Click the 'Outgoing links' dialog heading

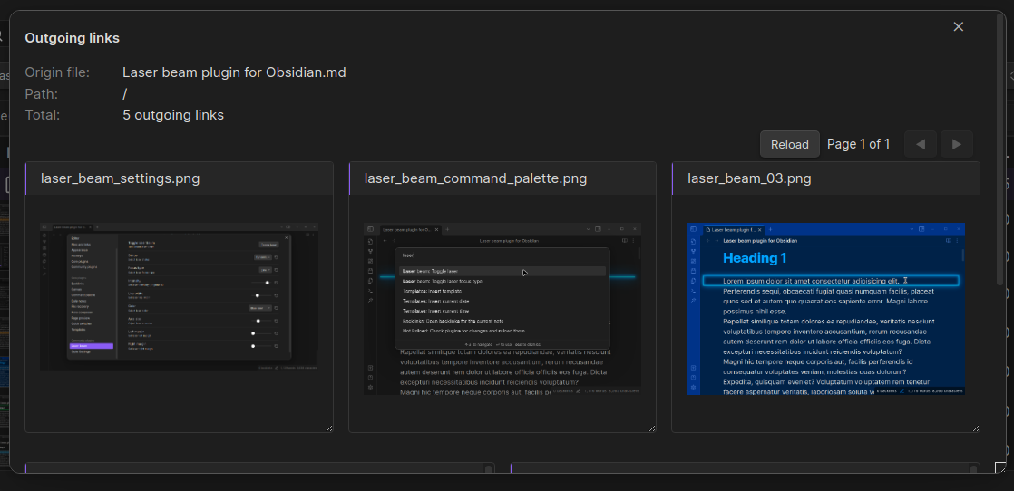tap(72, 38)
